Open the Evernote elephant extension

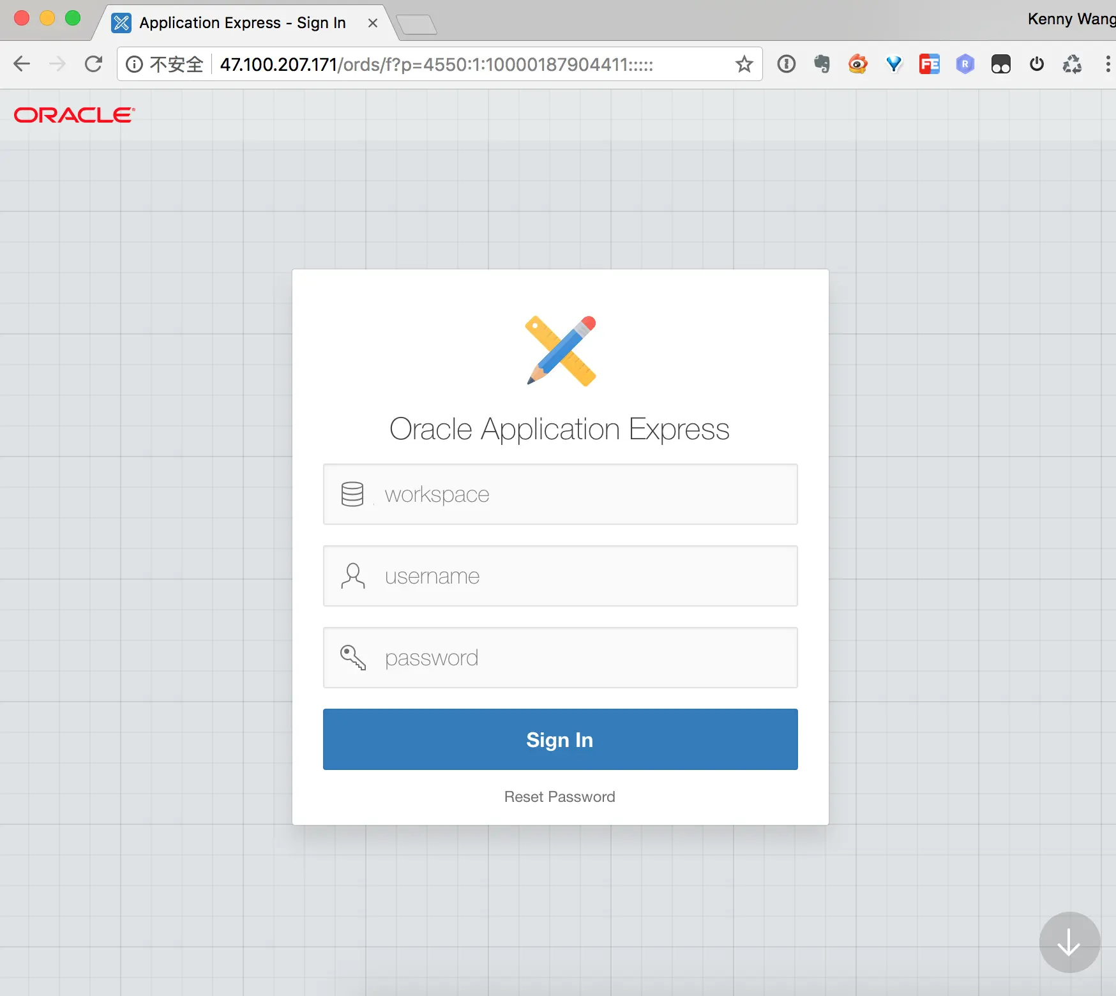click(x=822, y=64)
